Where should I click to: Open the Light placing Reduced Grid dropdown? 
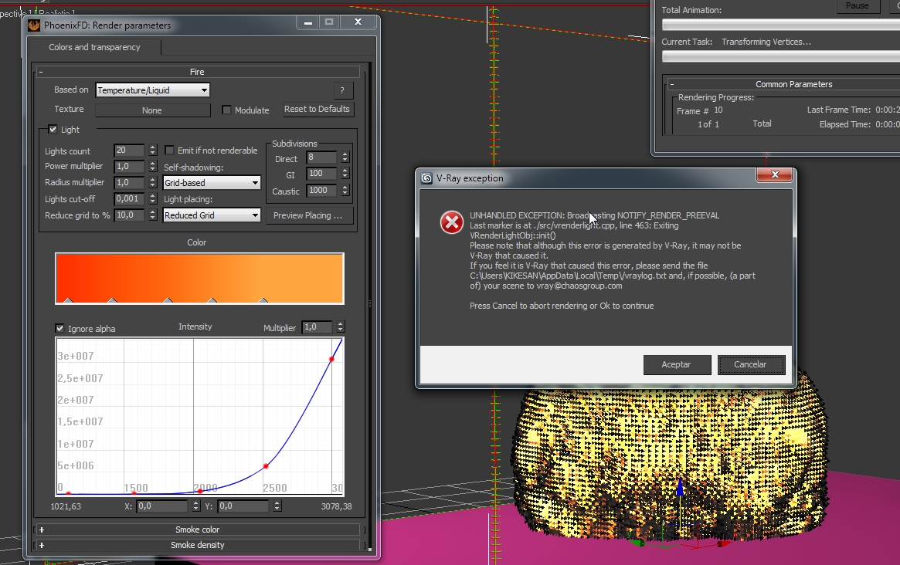tap(211, 215)
